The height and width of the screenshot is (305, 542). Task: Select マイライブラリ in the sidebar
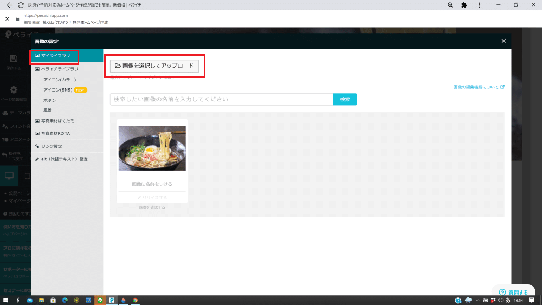click(x=67, y=56)
